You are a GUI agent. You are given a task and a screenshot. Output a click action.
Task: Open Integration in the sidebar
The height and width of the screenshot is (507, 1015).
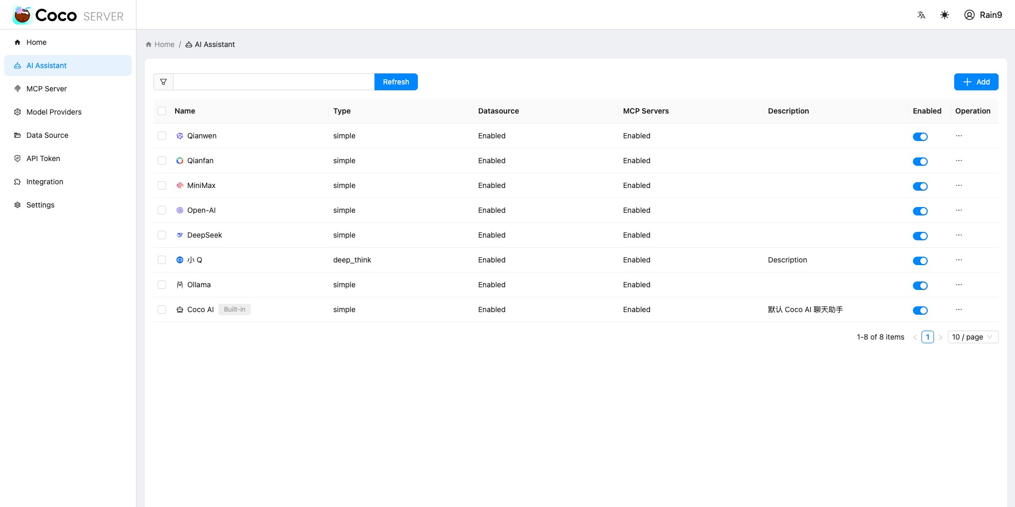[x=68, y=182]
